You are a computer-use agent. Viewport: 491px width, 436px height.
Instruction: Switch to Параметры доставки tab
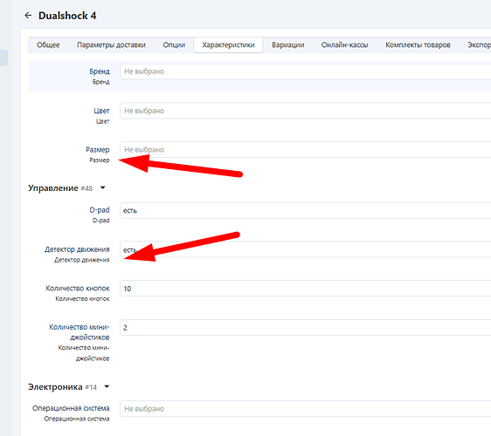111,45
